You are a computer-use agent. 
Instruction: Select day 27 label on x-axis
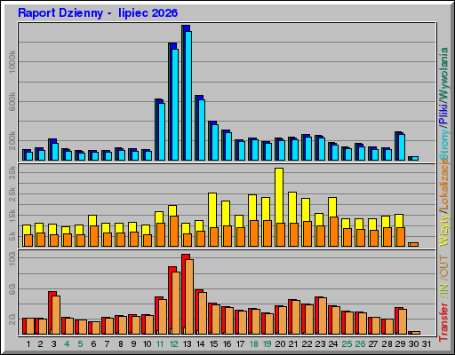click(373, 344)
